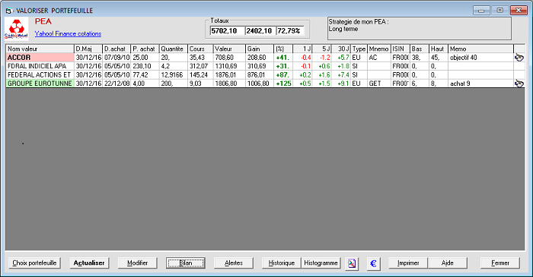Image resolution: width=533 pixels, height=277 pixels.
Task: Select the GROUPE EUROTUNNE row
Action: 265,83
